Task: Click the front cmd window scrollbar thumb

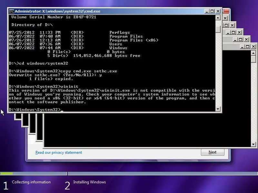Action: point(218,29)
